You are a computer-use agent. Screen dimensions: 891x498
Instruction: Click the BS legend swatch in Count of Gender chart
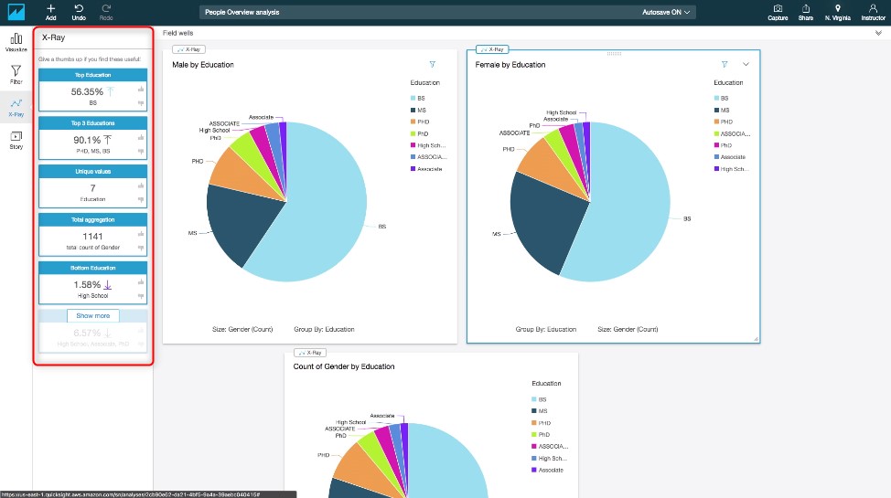pos(534,399)
